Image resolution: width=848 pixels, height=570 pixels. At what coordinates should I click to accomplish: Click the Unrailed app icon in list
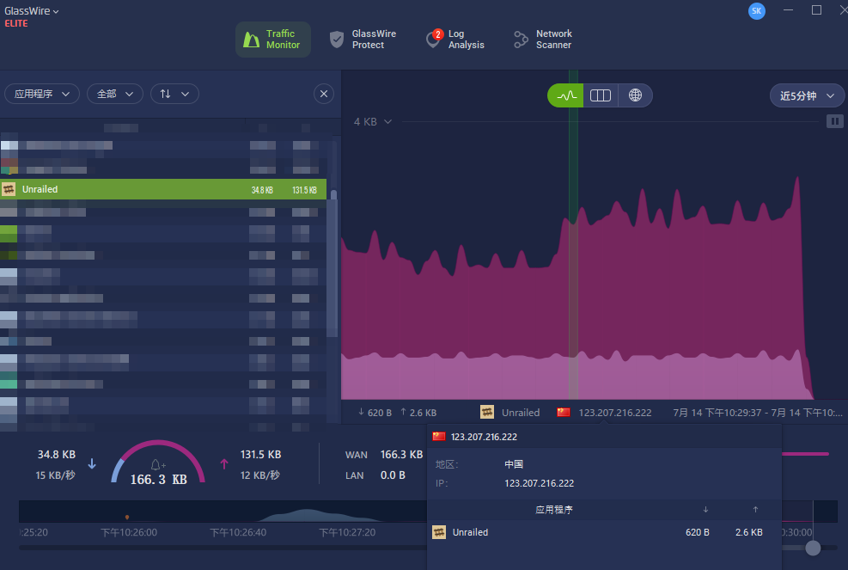point(9,189)
